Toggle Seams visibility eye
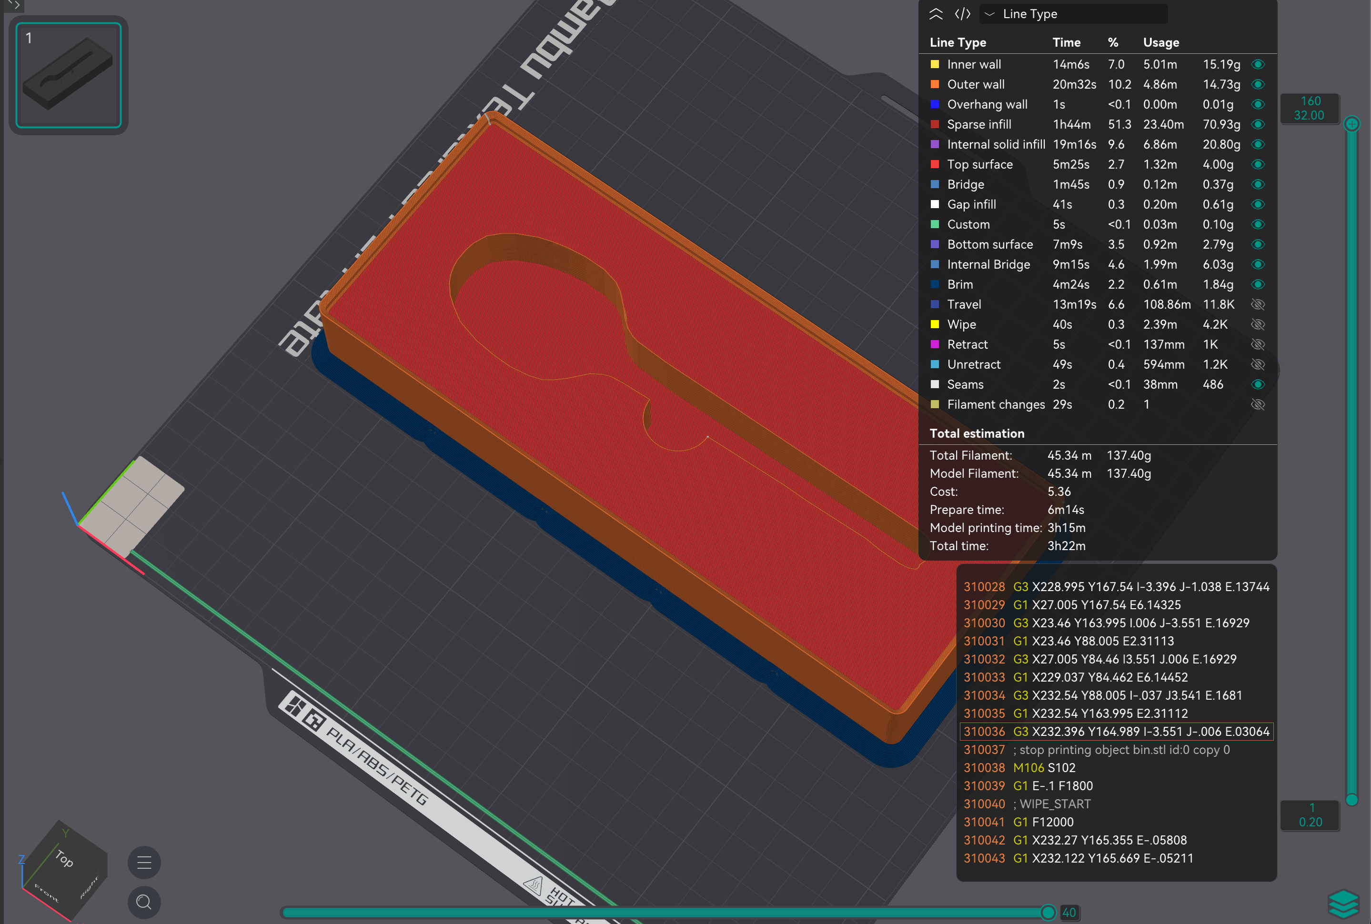This screenshot has height=924, width=1371. [1257, 385]
